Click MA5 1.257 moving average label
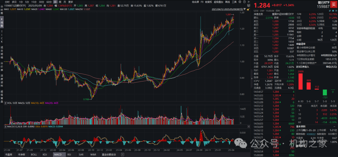Viewport: 338px width, 157px height. click(11, 9)
